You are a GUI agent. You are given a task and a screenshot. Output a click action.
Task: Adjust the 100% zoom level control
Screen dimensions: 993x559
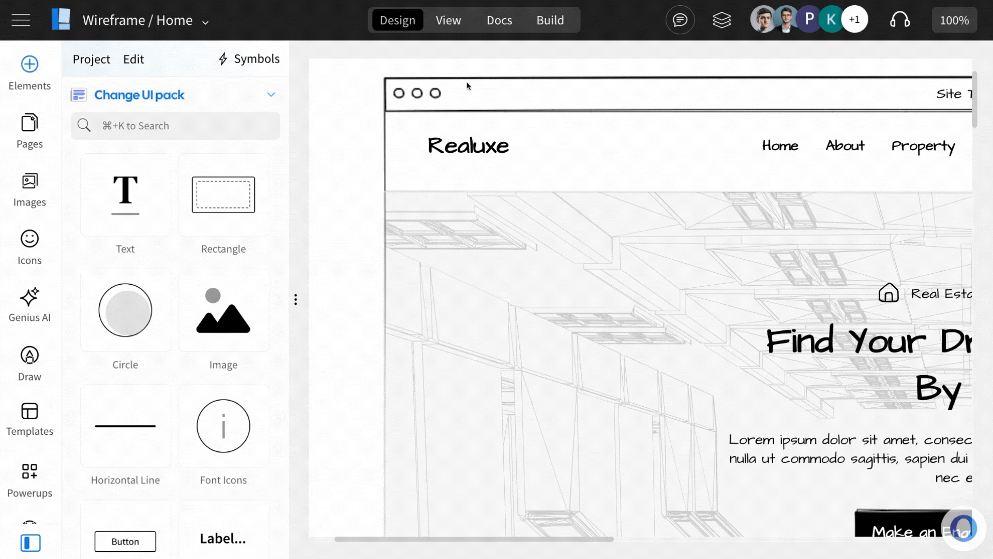point(954,20)
